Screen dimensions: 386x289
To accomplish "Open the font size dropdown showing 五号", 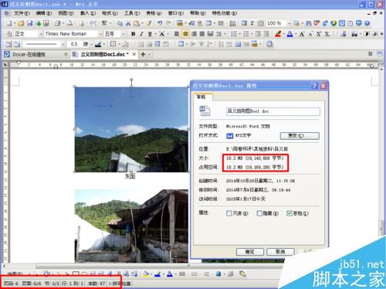I will 123,34.
